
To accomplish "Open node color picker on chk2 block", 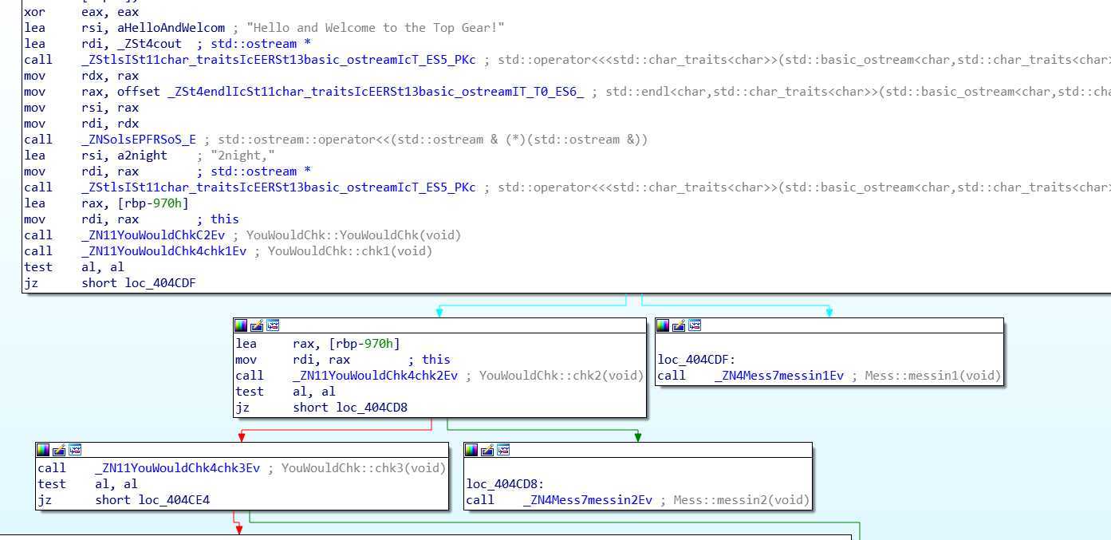I will [x=241, y=325].
